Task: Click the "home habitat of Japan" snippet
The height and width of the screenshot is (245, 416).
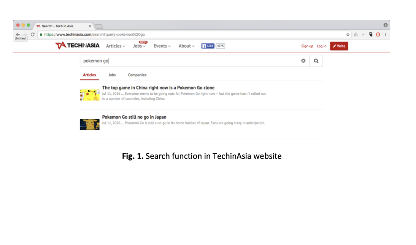Action: (x=184, y=123)
